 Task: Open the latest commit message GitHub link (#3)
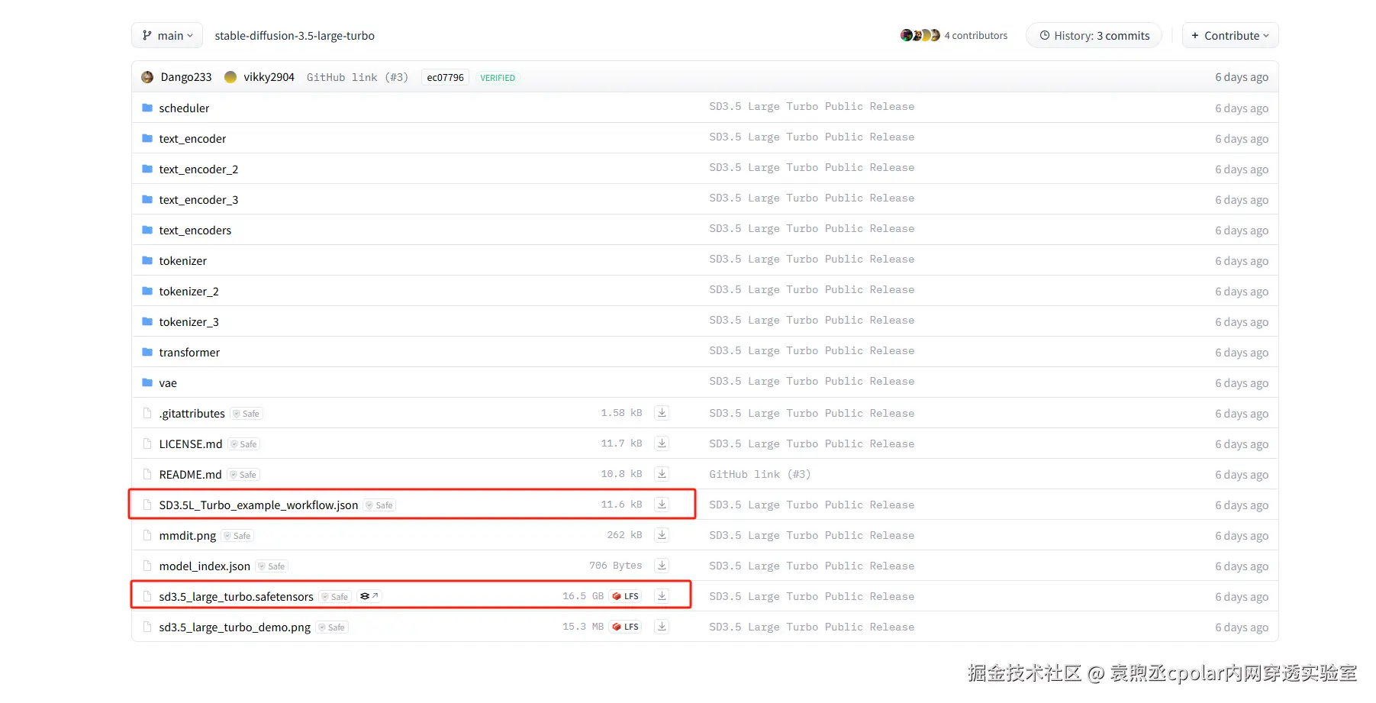click(x=357, y=77)
